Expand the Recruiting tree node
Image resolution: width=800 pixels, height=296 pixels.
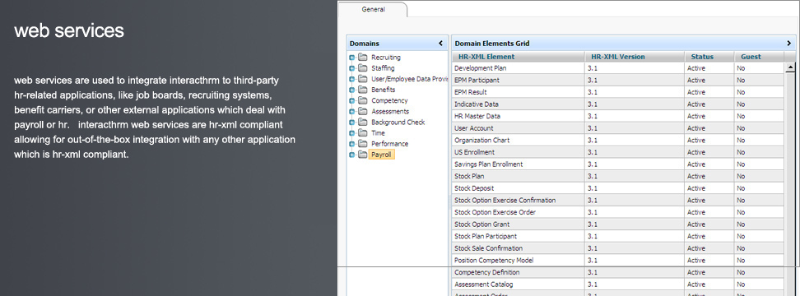(x=352, y=58)
